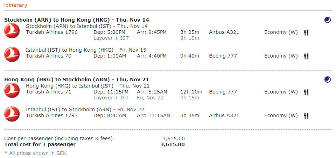336x158 pixels.
Task: Click Turkish Airlines logo for flight 1796
Action: coord(12,31)
